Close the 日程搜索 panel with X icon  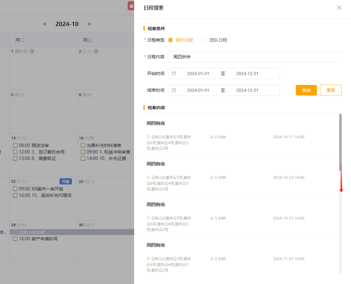pyautogui.click(x=339, y=8)
